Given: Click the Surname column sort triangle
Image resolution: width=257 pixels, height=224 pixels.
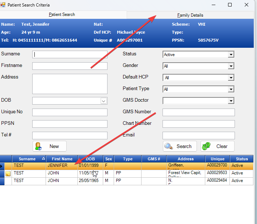Looking at the screenshot, I should coord(43,159).
